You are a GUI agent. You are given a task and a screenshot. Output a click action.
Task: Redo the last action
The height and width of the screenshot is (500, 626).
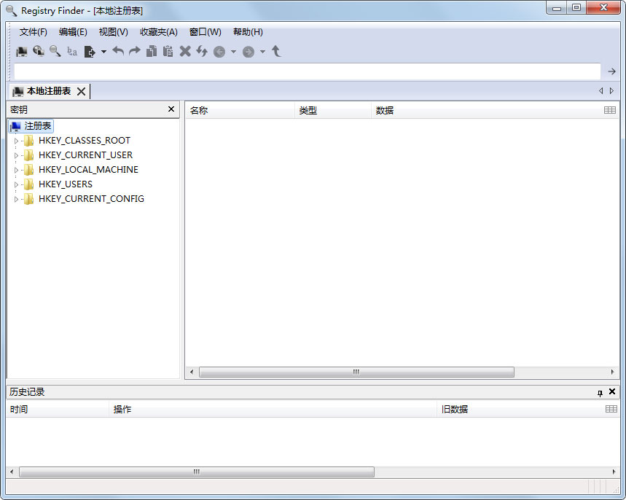pyautogui.click(x=135, y=52)
